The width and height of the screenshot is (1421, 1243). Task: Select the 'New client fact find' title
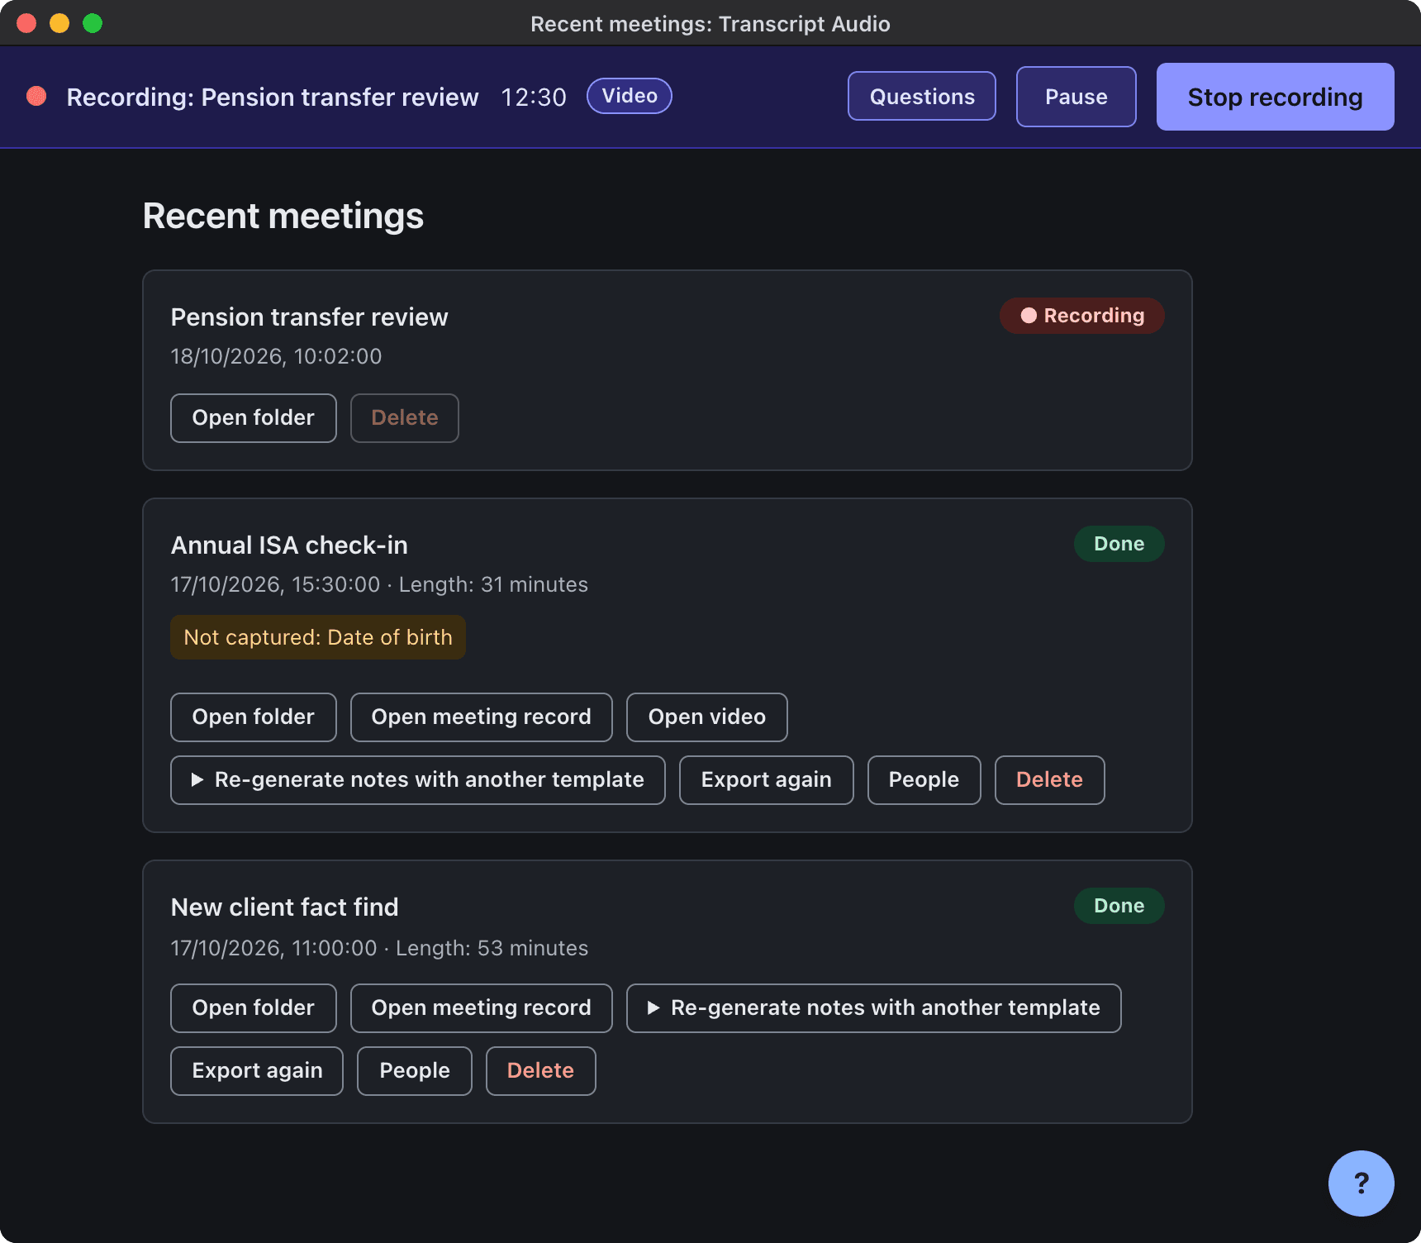coord(284,907)
